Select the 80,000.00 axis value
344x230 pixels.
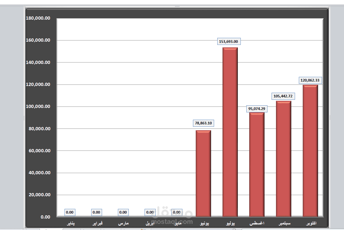point(40,128)
